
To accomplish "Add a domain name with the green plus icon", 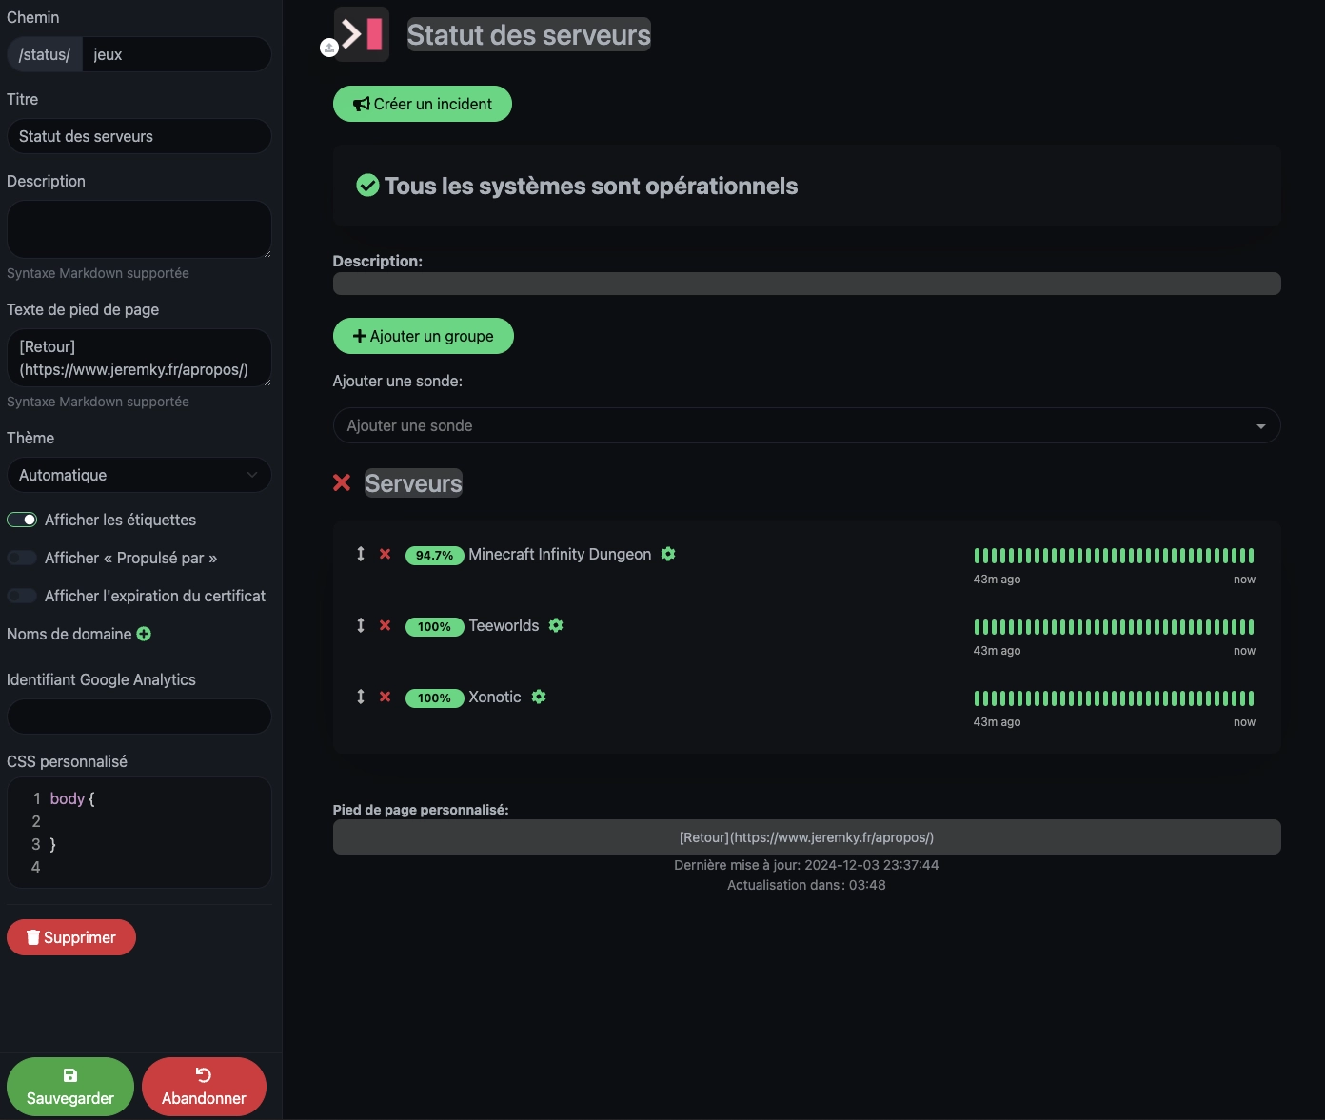I will click(x=144, y=634).
